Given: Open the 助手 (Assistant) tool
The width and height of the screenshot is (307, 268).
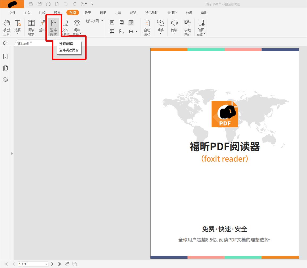Looking at the screenshot, I should [160, 27].
